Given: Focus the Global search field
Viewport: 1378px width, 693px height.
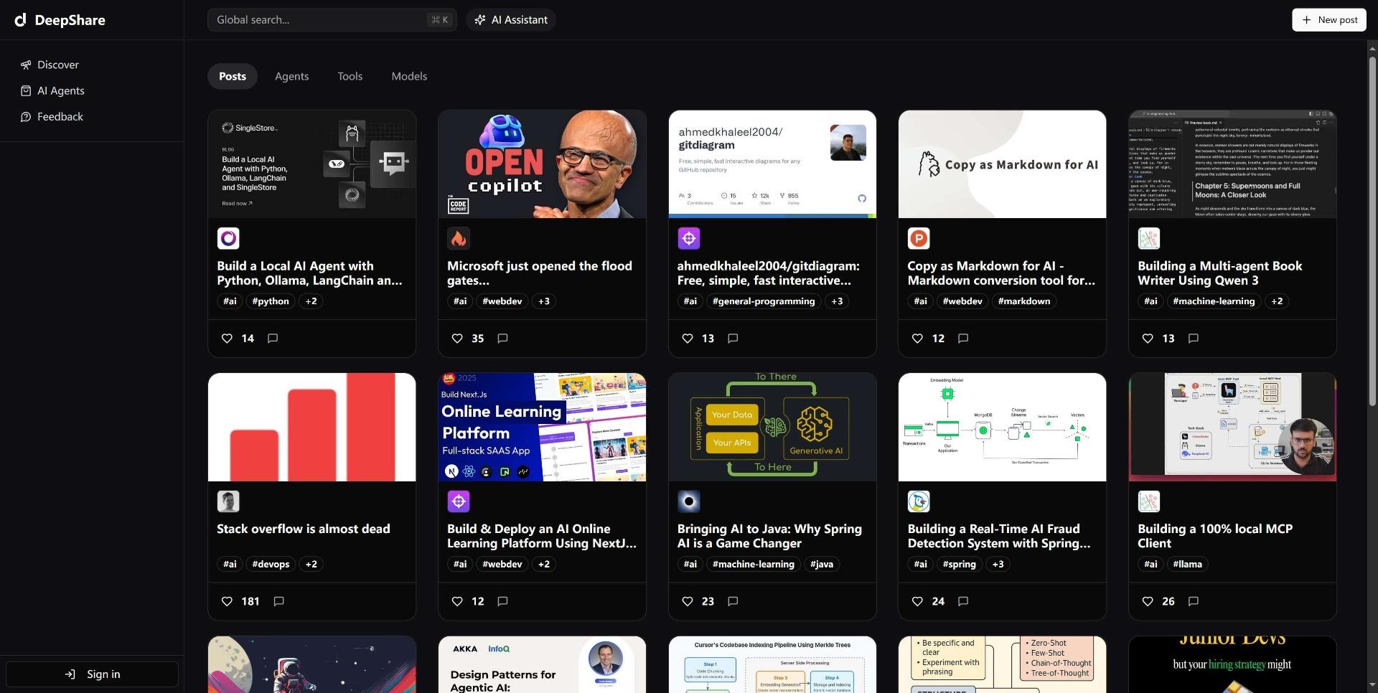Looking at the screenshot, I should tap(332, 20).
